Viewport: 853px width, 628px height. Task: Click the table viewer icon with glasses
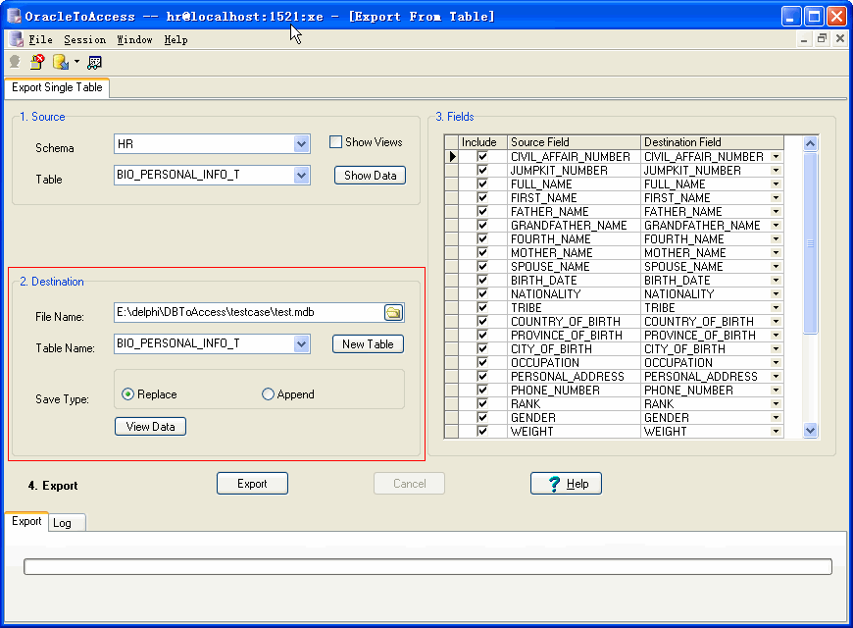pyautogui.click(x=95, y=63)
